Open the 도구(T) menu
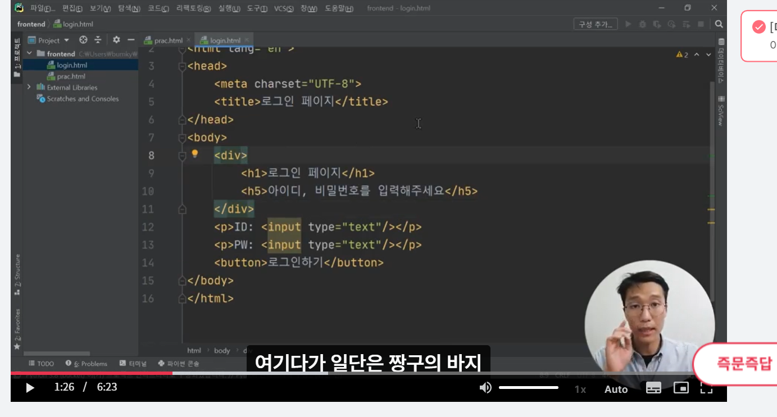 [x=257, y=8]
